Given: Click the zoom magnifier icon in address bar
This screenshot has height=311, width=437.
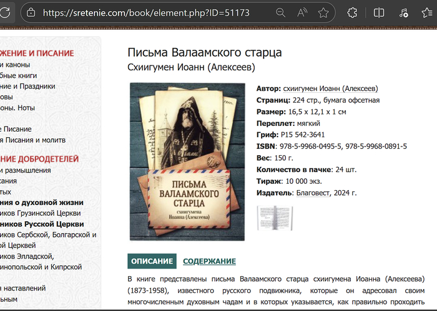Looking at the screenshot, I should (x=281, y=12).
